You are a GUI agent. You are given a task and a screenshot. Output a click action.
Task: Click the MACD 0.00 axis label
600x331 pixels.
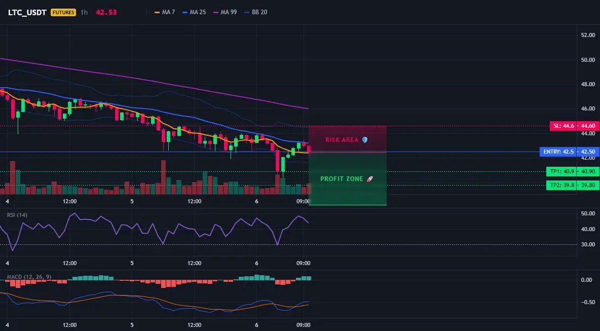[587, 280]
